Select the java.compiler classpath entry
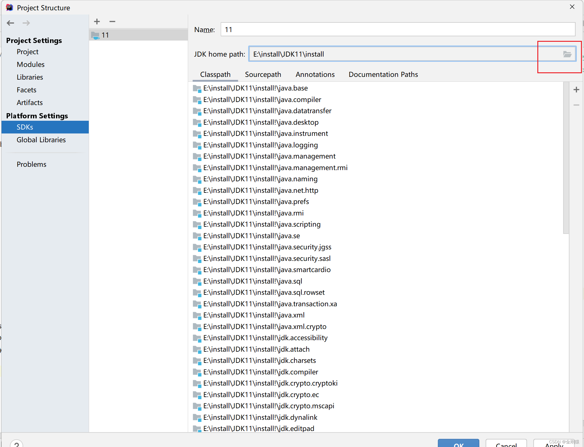Screen dimensions: 584x447 click(377, 100)
